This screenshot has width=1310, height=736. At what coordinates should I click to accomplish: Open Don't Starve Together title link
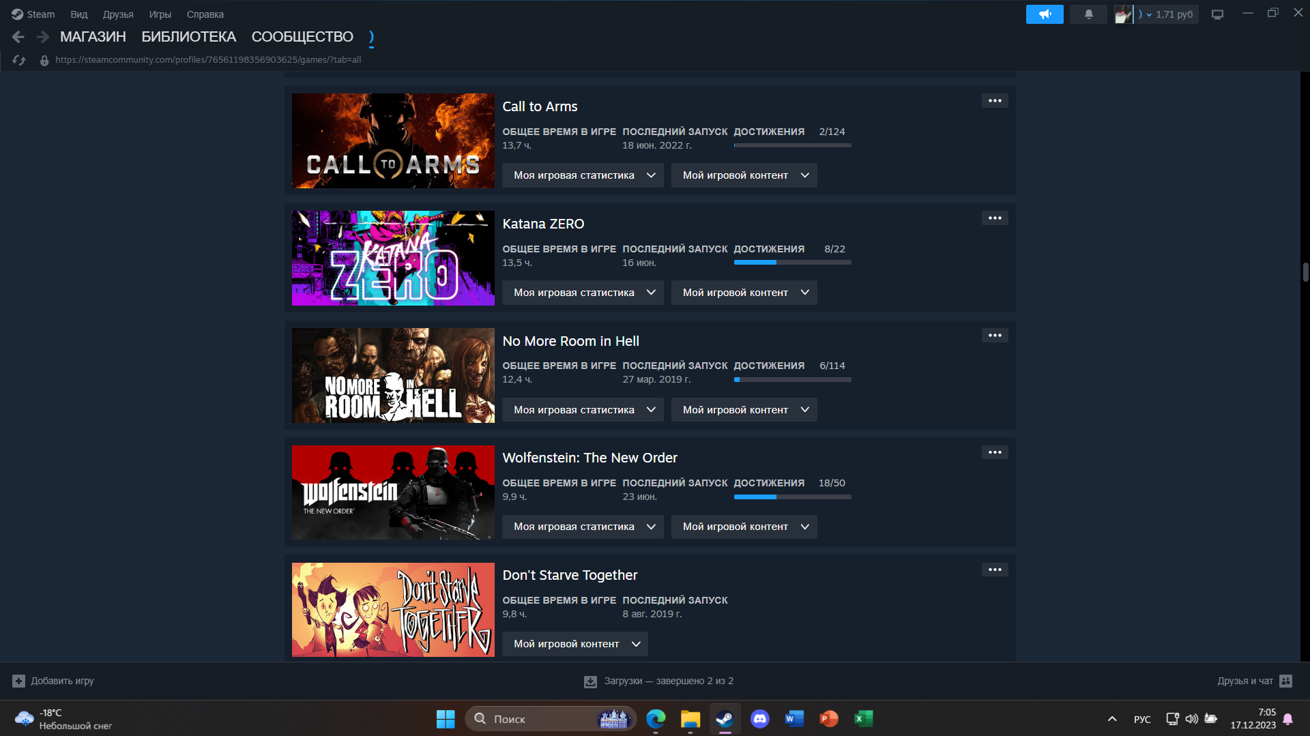coord(570,575)
